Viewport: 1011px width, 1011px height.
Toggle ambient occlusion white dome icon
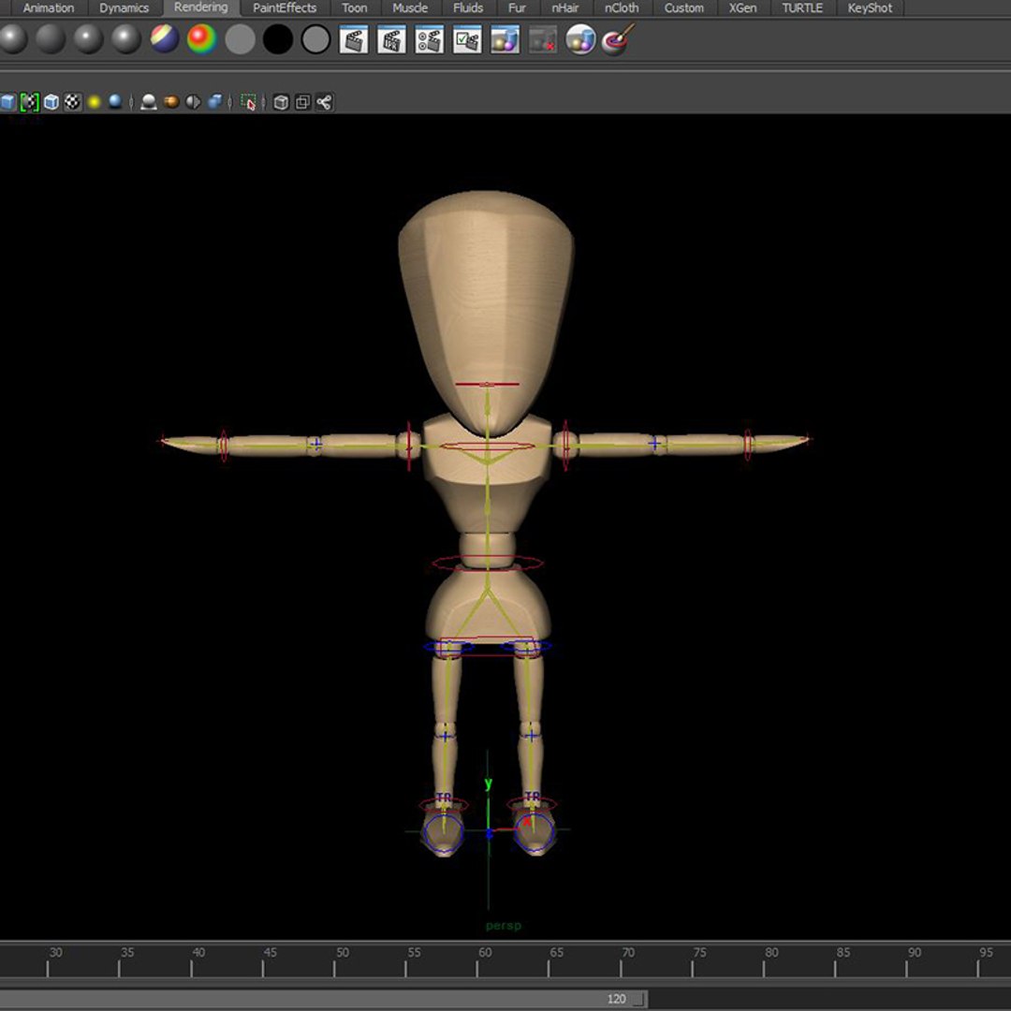(x=149, y=102)
